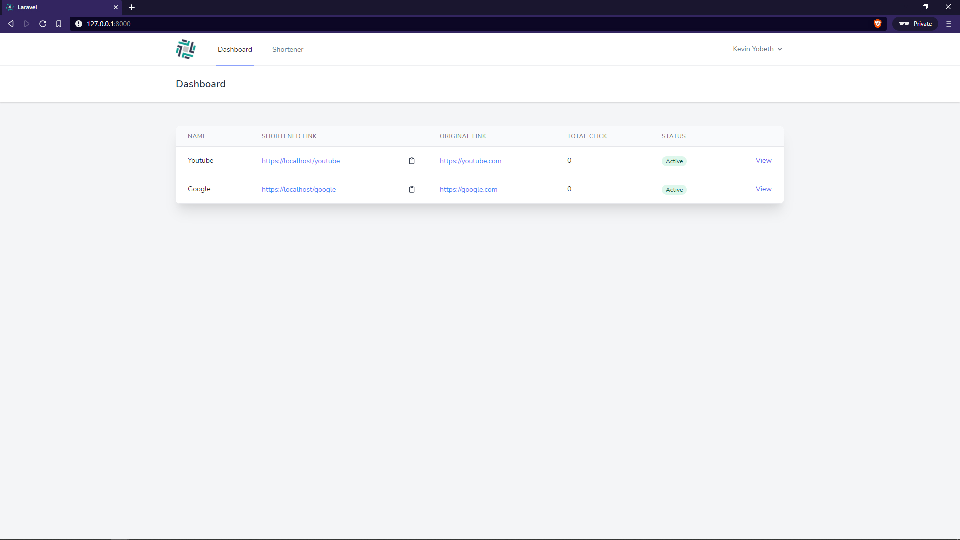960x540 pixels.
Task: Click View for the Google row
Action: pos(763,189)
